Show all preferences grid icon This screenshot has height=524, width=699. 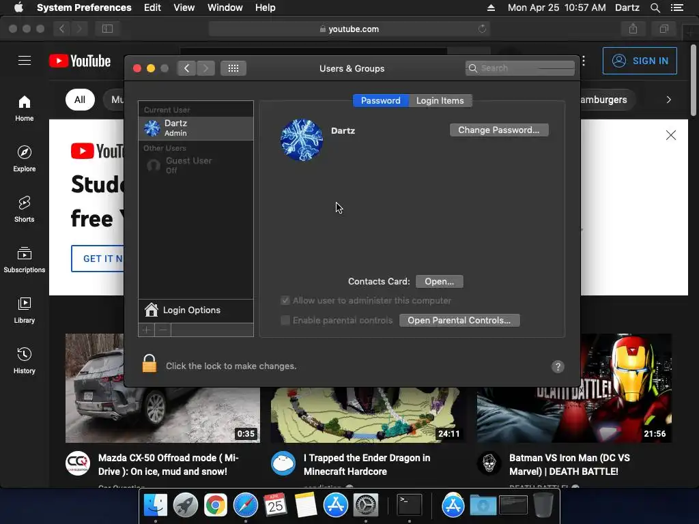click(x=233, y=68)
